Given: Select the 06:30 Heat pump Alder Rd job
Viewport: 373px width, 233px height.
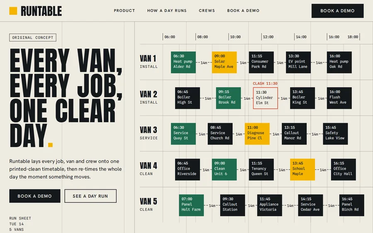Looking at the screenshot, I should click(x=183, y=62).
